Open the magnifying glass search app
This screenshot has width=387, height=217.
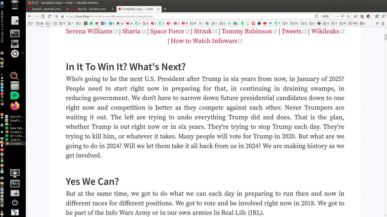(x=15, y=76)
